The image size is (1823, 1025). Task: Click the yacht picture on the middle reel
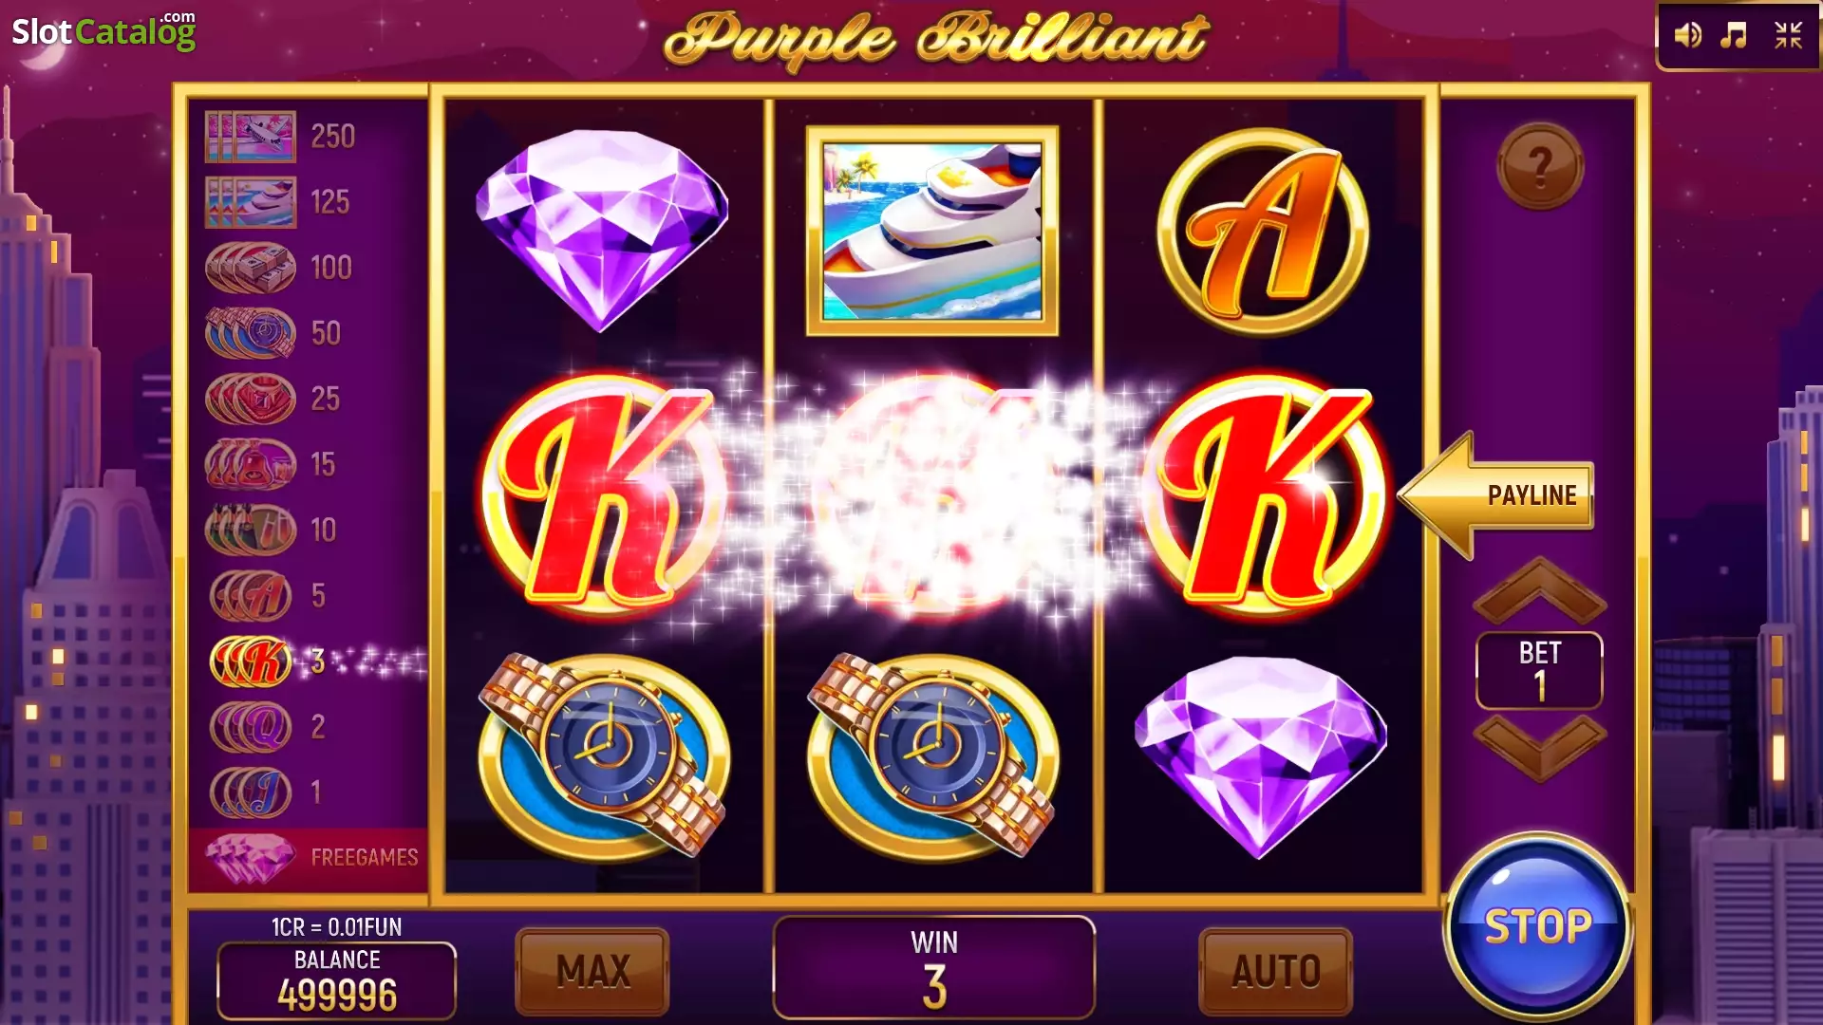click(932, 231)
